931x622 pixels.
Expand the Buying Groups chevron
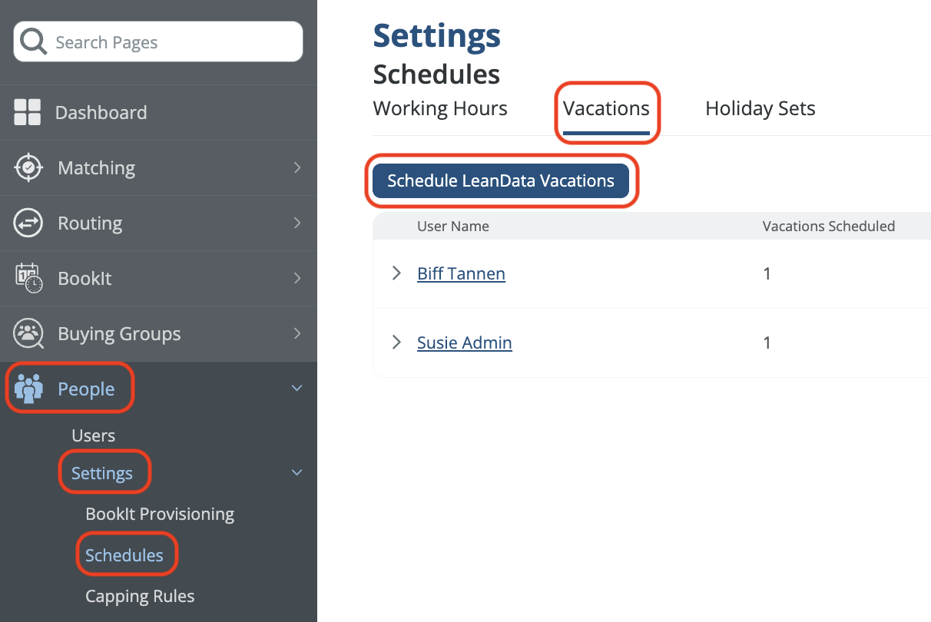[x=297, y=333]
